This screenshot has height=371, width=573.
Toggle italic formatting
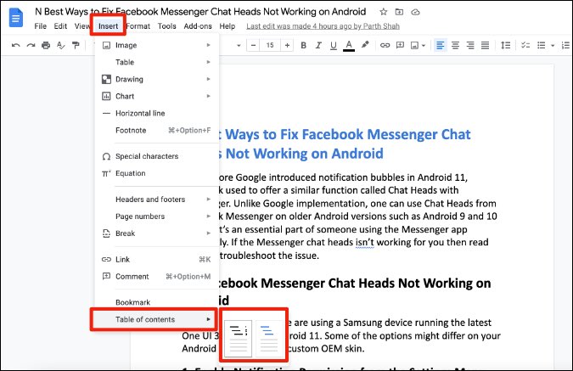[x=318, y=45]
